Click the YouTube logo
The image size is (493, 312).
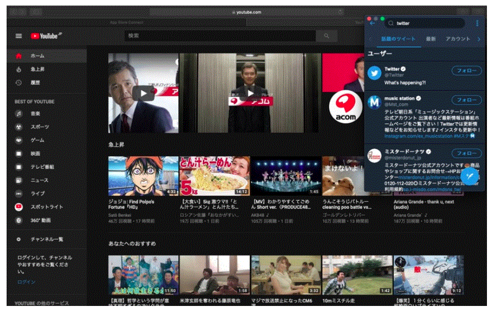coord(46,36)
